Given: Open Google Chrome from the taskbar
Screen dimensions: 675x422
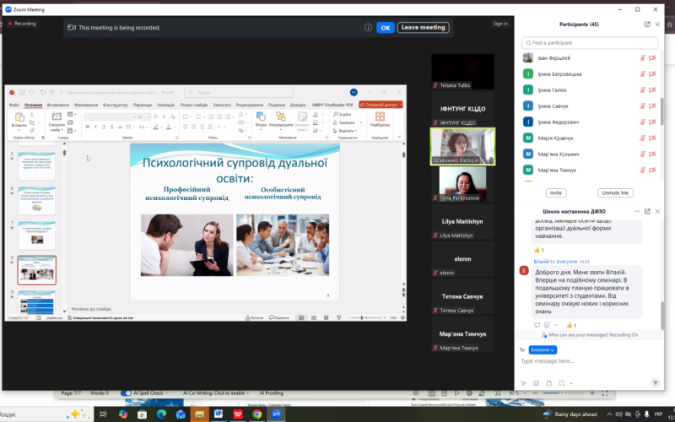Looking at the screenshot, I should [x=257, y=414].
